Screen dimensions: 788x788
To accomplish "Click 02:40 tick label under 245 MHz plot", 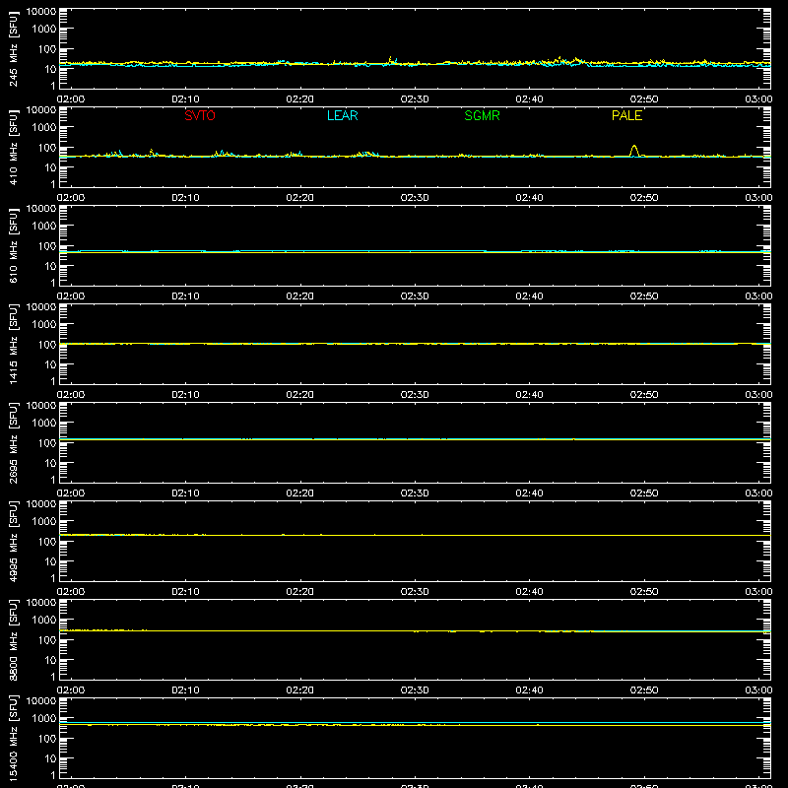I will click(529, 99).
